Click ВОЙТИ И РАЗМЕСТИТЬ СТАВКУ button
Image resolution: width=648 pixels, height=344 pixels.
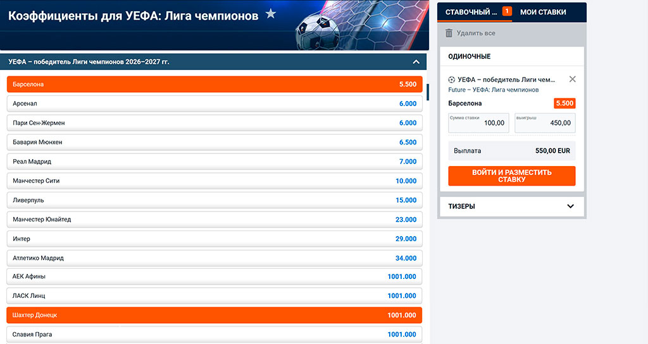(x=511, y=176)
